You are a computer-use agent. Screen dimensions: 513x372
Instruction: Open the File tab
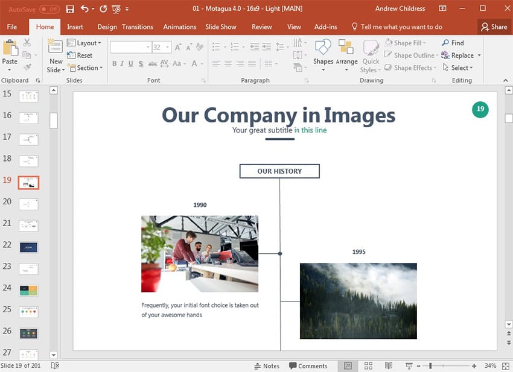12,27
